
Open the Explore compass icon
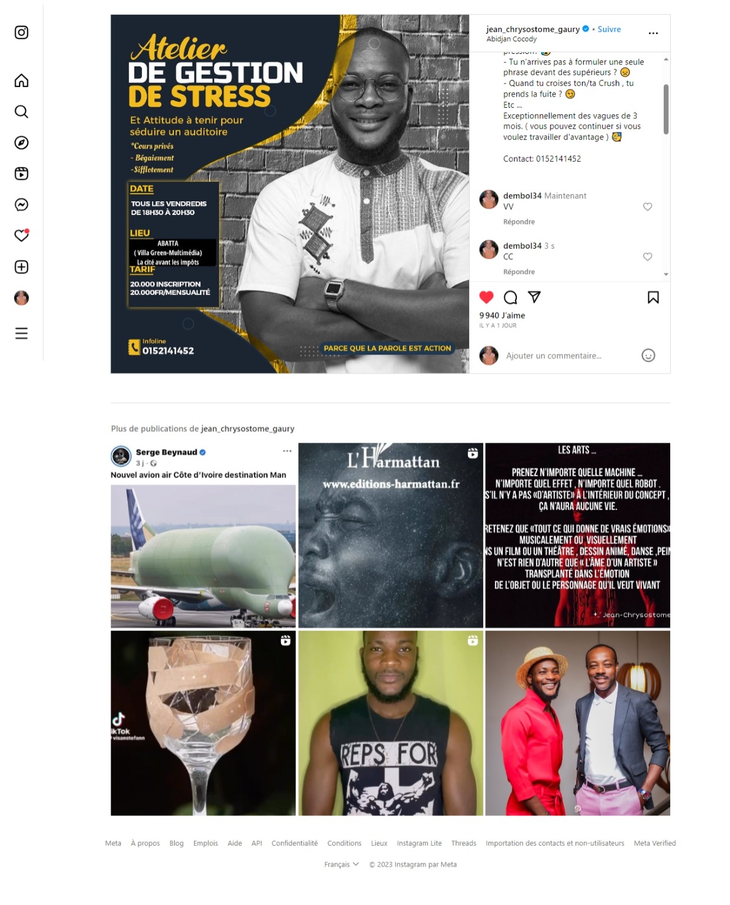(21, 143)
